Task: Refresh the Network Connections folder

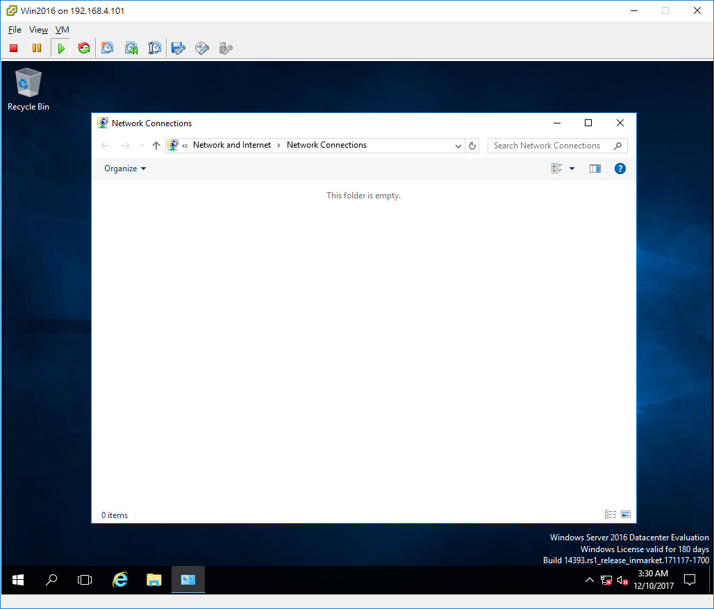Action: click(x=472, y=146)
